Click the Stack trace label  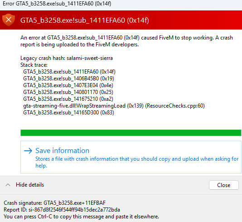pyautogui.click(x=34, y=65)
